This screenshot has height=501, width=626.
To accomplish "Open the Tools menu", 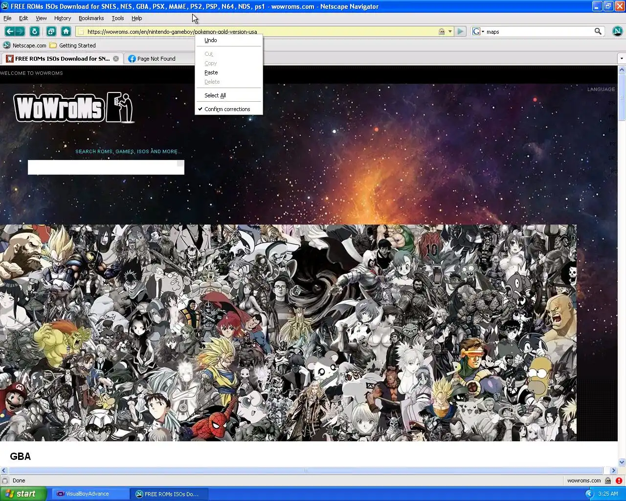I will pyautogui.click(x=118, y=18).
